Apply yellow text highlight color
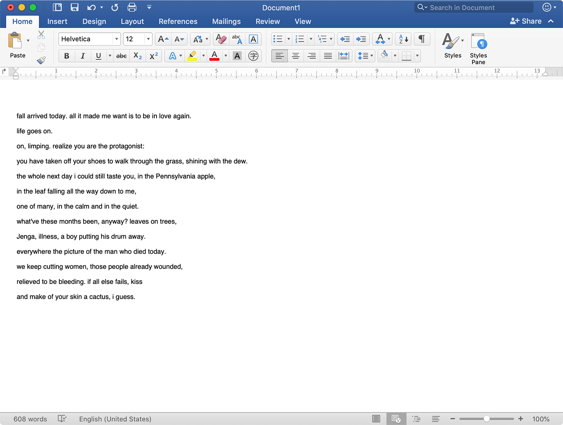The width and height of the screenshot is (563, 425). pos(192,56)
